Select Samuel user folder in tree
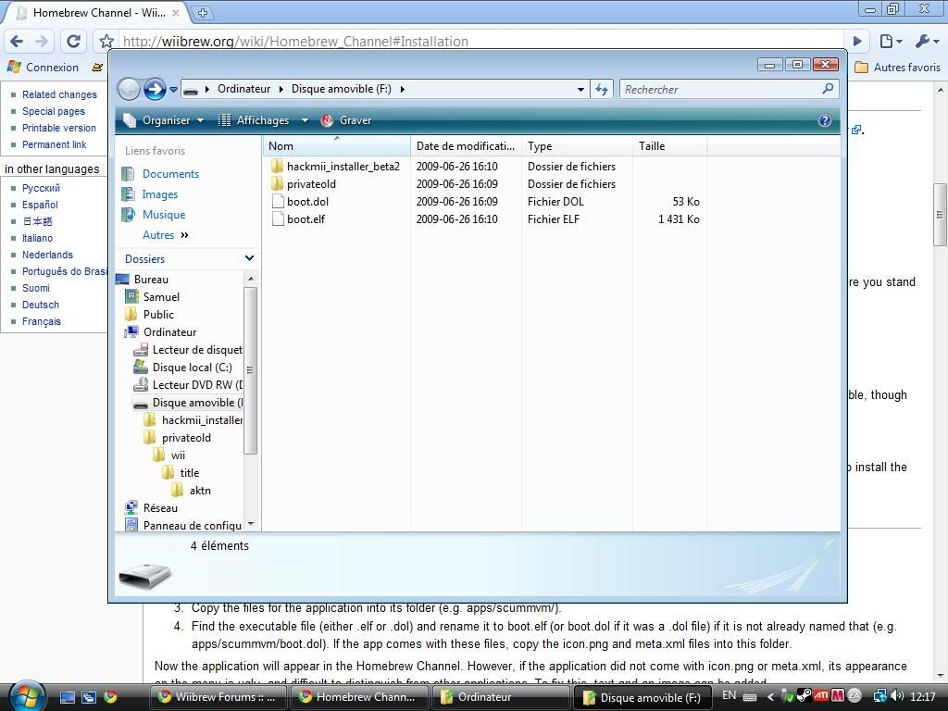Viewport: 948px width, 711px height. (161, 297)
